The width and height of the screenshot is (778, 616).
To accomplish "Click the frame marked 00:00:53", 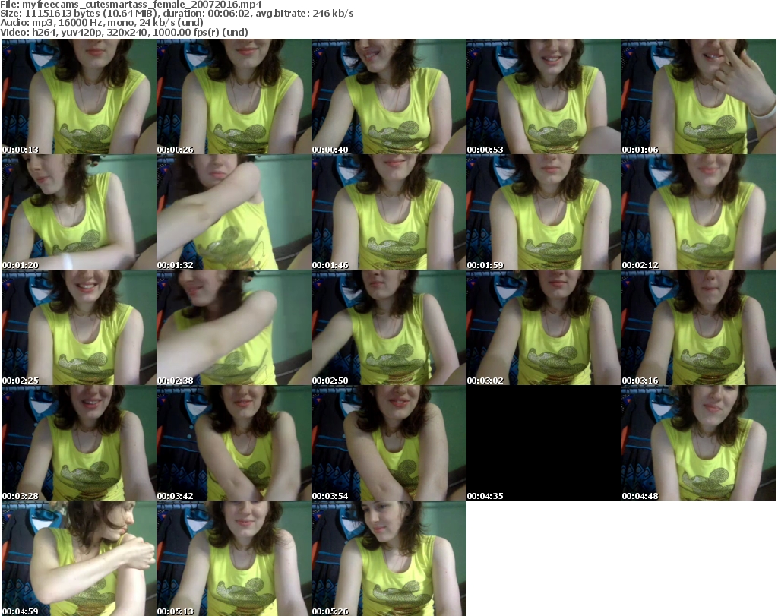I will point(544,96).
